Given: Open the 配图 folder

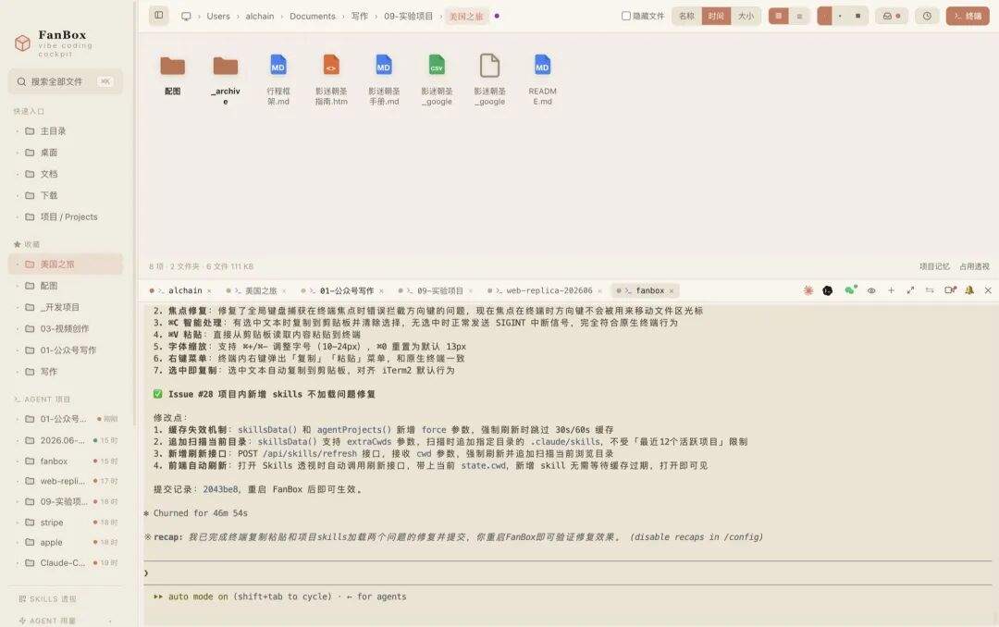Looking at the screenshot, I should 173,75.
